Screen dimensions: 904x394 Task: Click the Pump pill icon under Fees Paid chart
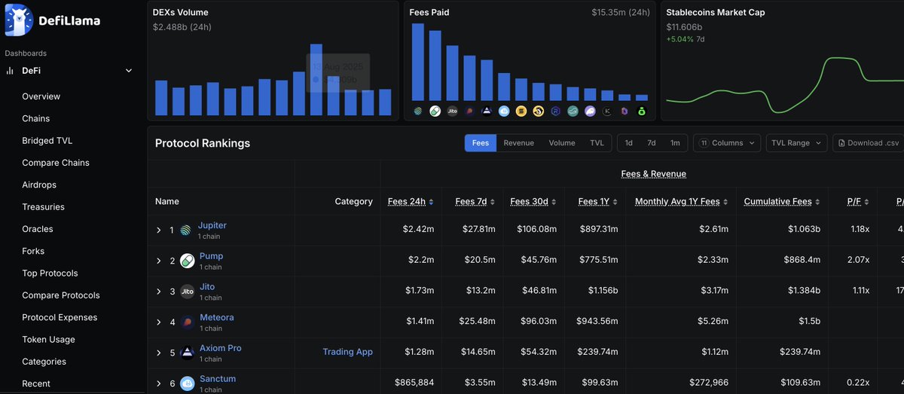pyautogui.click(x=435, y=111)
